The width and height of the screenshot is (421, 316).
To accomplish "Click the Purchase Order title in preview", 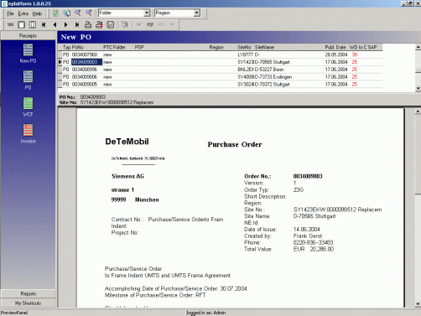I will pos(235,144).
